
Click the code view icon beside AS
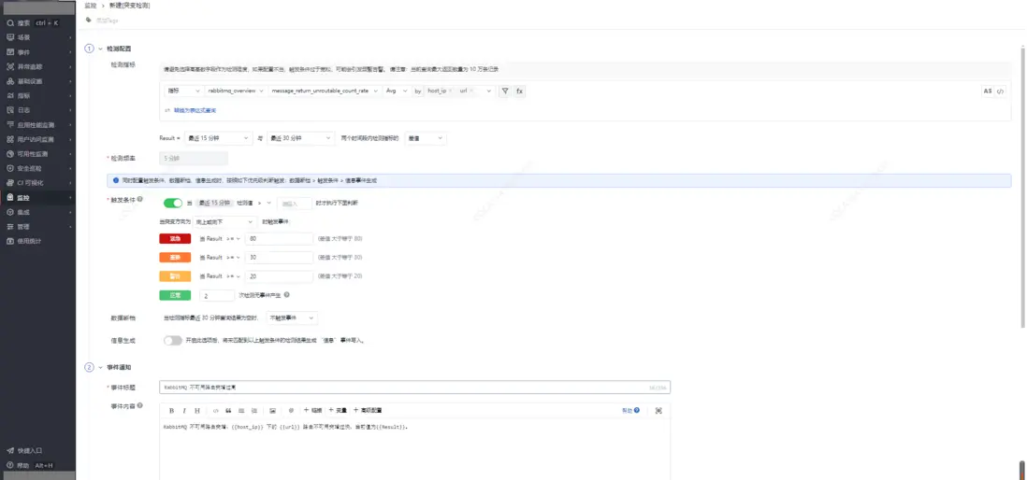(1000, 91)
